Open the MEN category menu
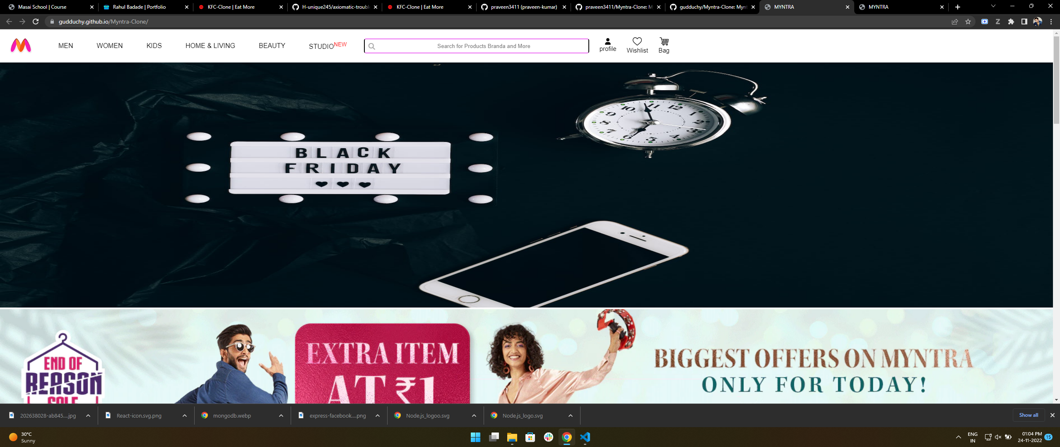 pos(65,46)
